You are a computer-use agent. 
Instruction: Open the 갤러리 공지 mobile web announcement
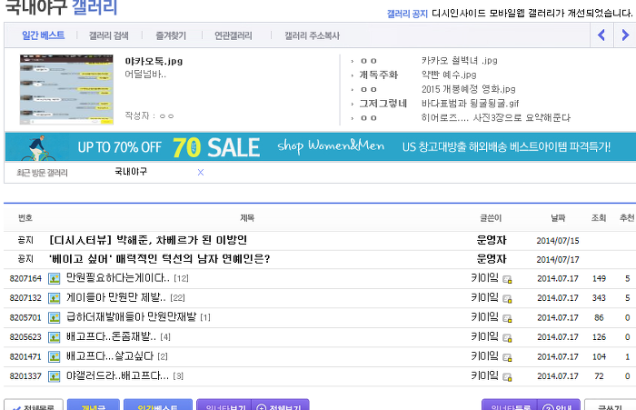coord(532,13)
